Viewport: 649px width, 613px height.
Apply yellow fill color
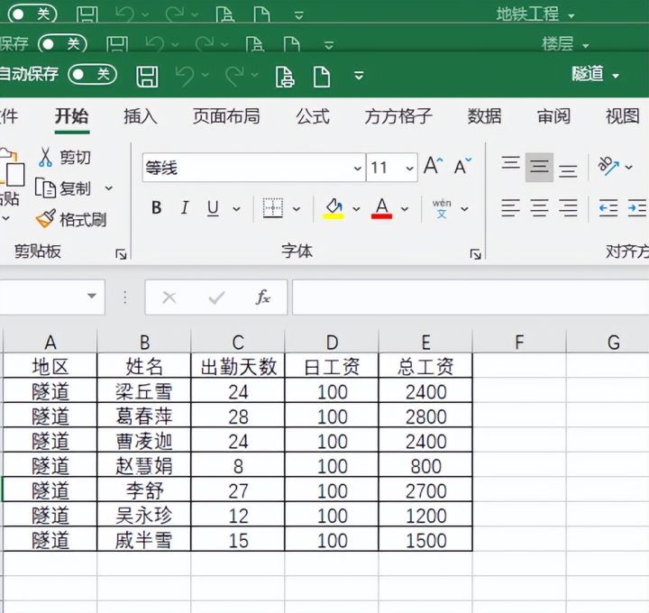click(x=334, y=208)
